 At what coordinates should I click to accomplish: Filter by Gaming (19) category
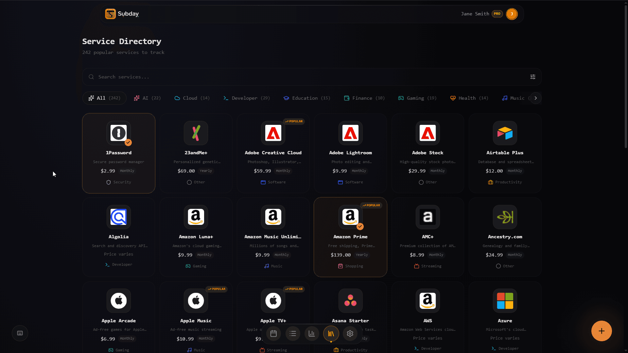click(x=417, y=98)
